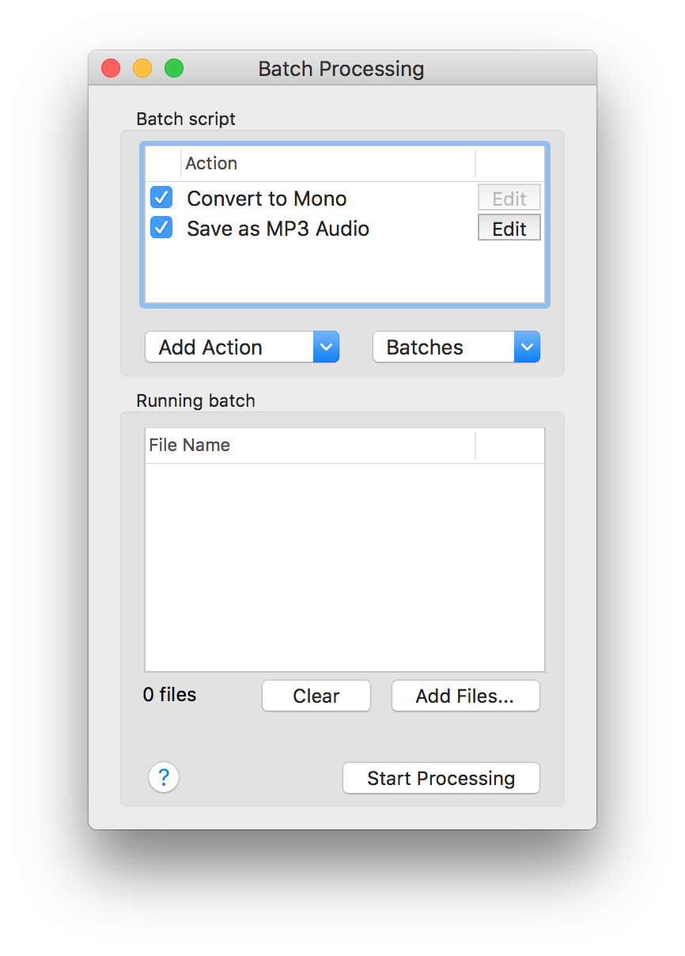
Task: Hit the Start Processing button
Action: click(x=441, y=778)
